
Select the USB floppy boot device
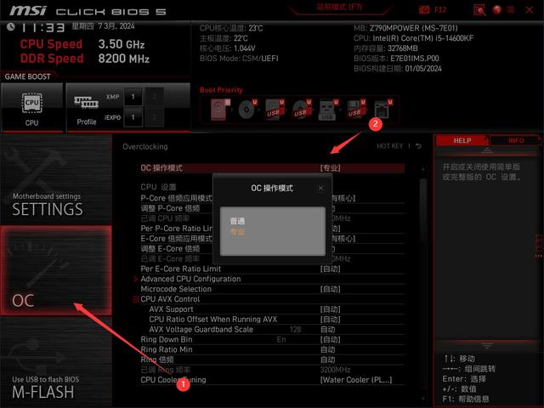pyautogui.click(x=355, y=110)
